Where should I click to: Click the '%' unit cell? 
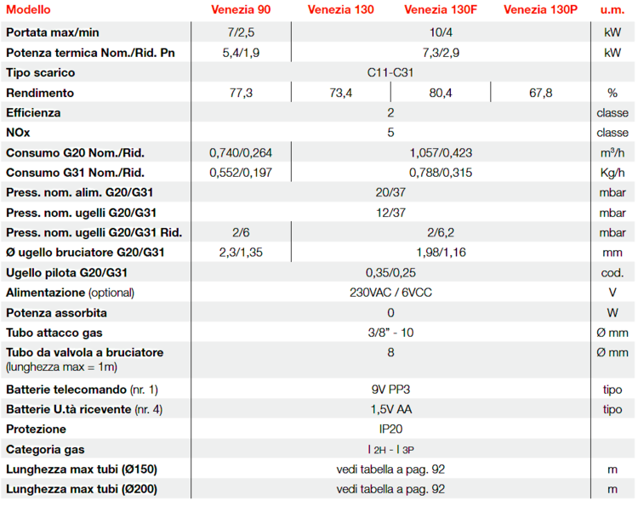[x=612, y=94]
